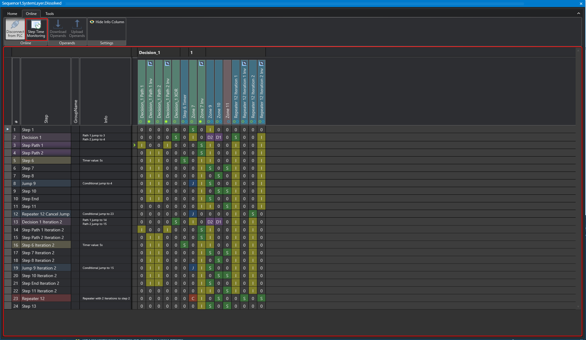Click green status circle on Step 6 Timer column
Viewport: 586px width, 340px height.
(x=183, y=121)
